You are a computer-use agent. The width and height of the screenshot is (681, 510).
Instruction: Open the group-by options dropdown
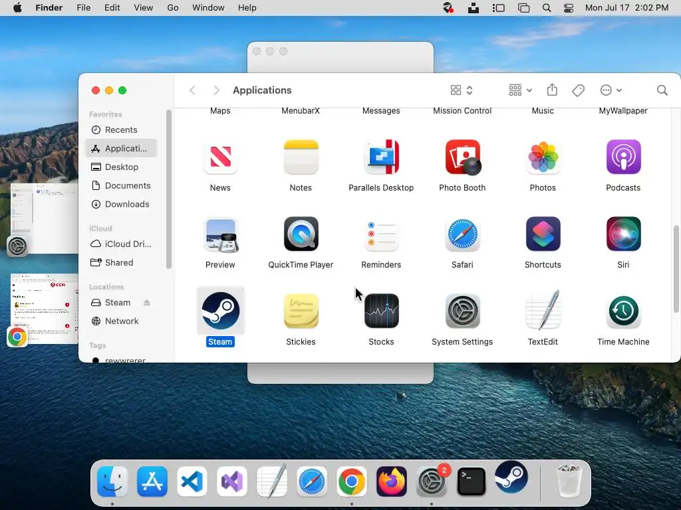[520, 90]
